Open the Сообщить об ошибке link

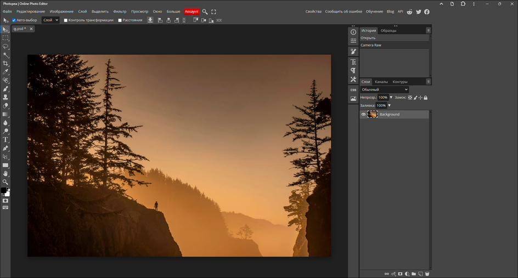(344, 12)
